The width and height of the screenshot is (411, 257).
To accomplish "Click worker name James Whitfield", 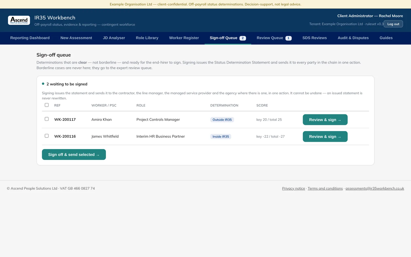I will [x=105, y=136].
